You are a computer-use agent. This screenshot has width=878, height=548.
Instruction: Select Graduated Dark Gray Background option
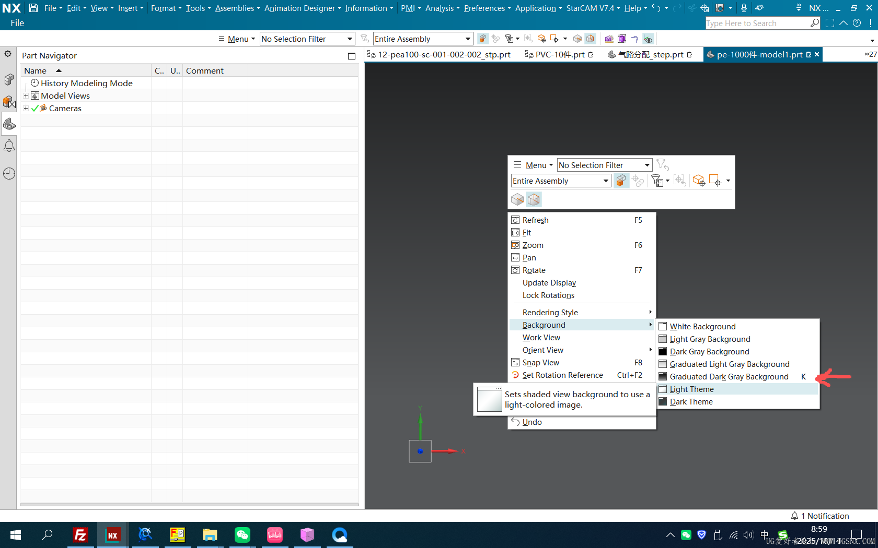(x=729, y=377)
